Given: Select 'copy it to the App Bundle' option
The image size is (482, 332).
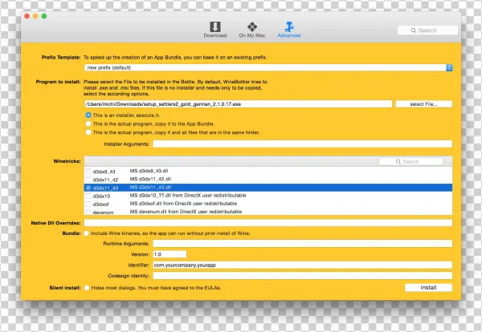Looking at the screenshot, I should click(88, 123).
